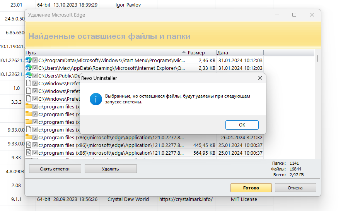Click the folder icon of the 26.01.2024 row
348x211 pixels.
(28, 137)
